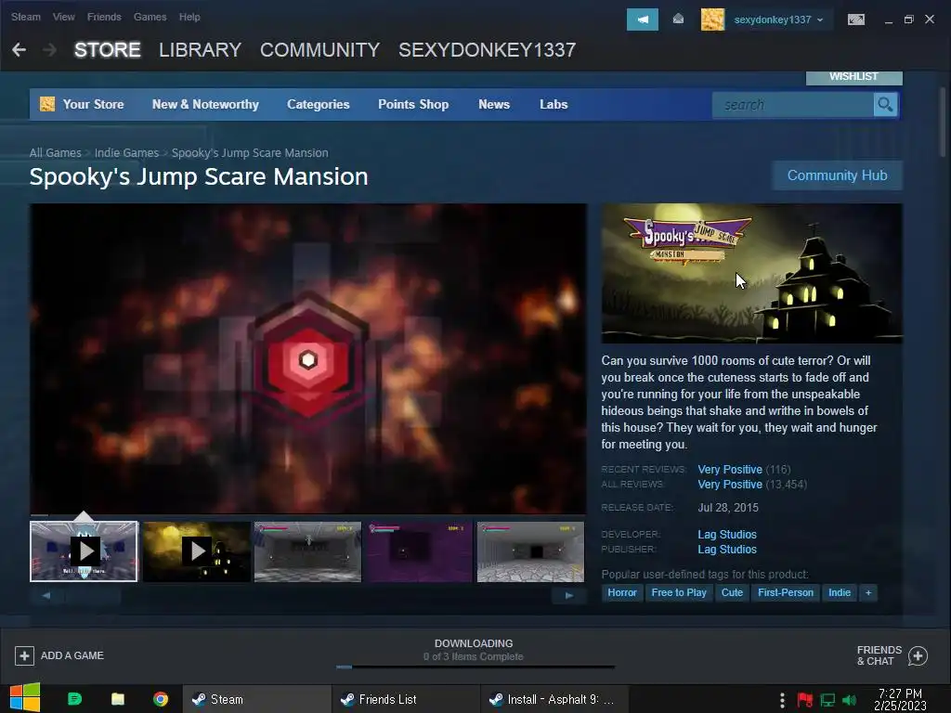Open the Categories dropdown
This screenshot has height=713, width=951.
pyautogui.click(x=318, y=104)
